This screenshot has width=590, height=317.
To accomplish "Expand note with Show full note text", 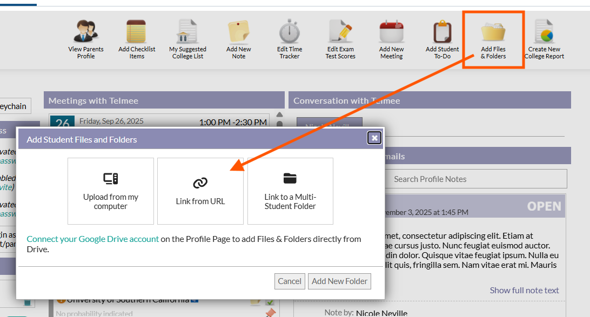I will tap(524, 290).
